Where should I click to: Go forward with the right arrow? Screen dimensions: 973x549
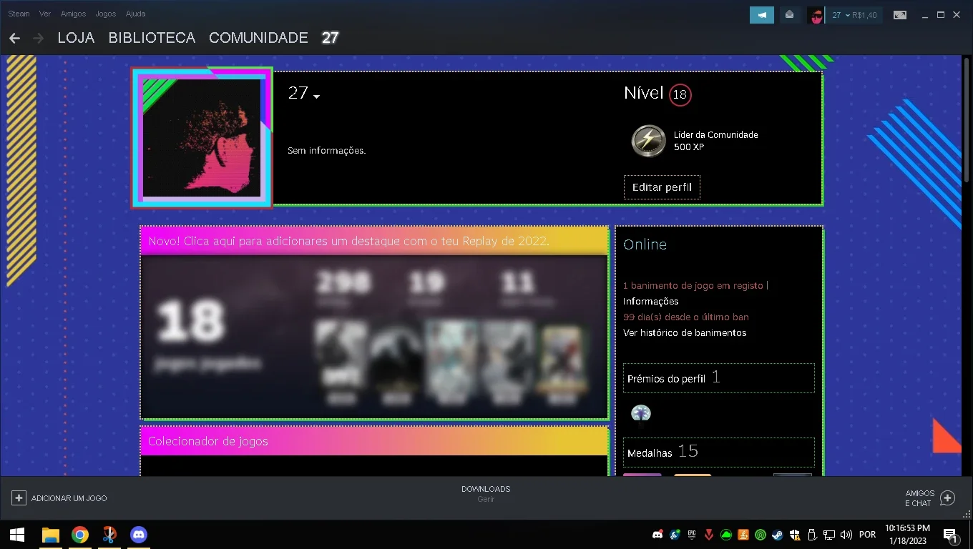pos(38,38)
